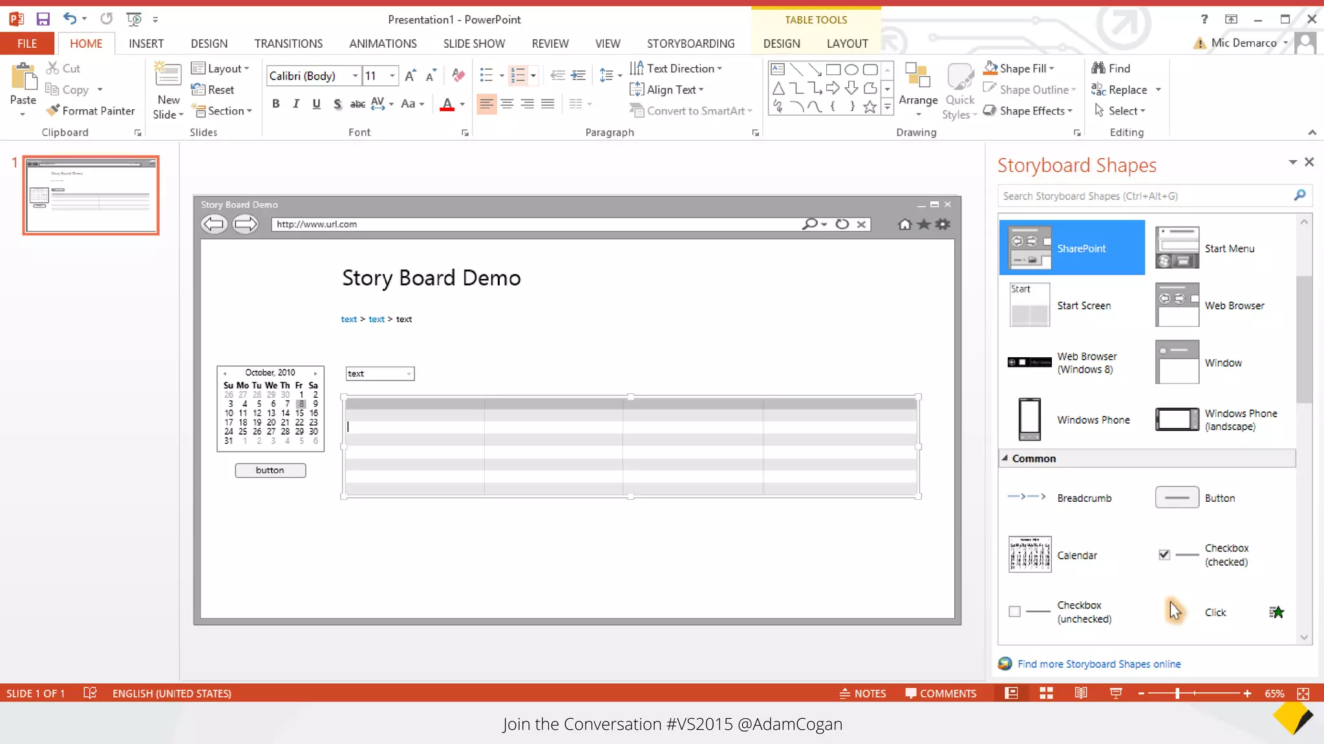Open the Align Text dropdown
Screen dimensions: 1324x744
[667, 89]
